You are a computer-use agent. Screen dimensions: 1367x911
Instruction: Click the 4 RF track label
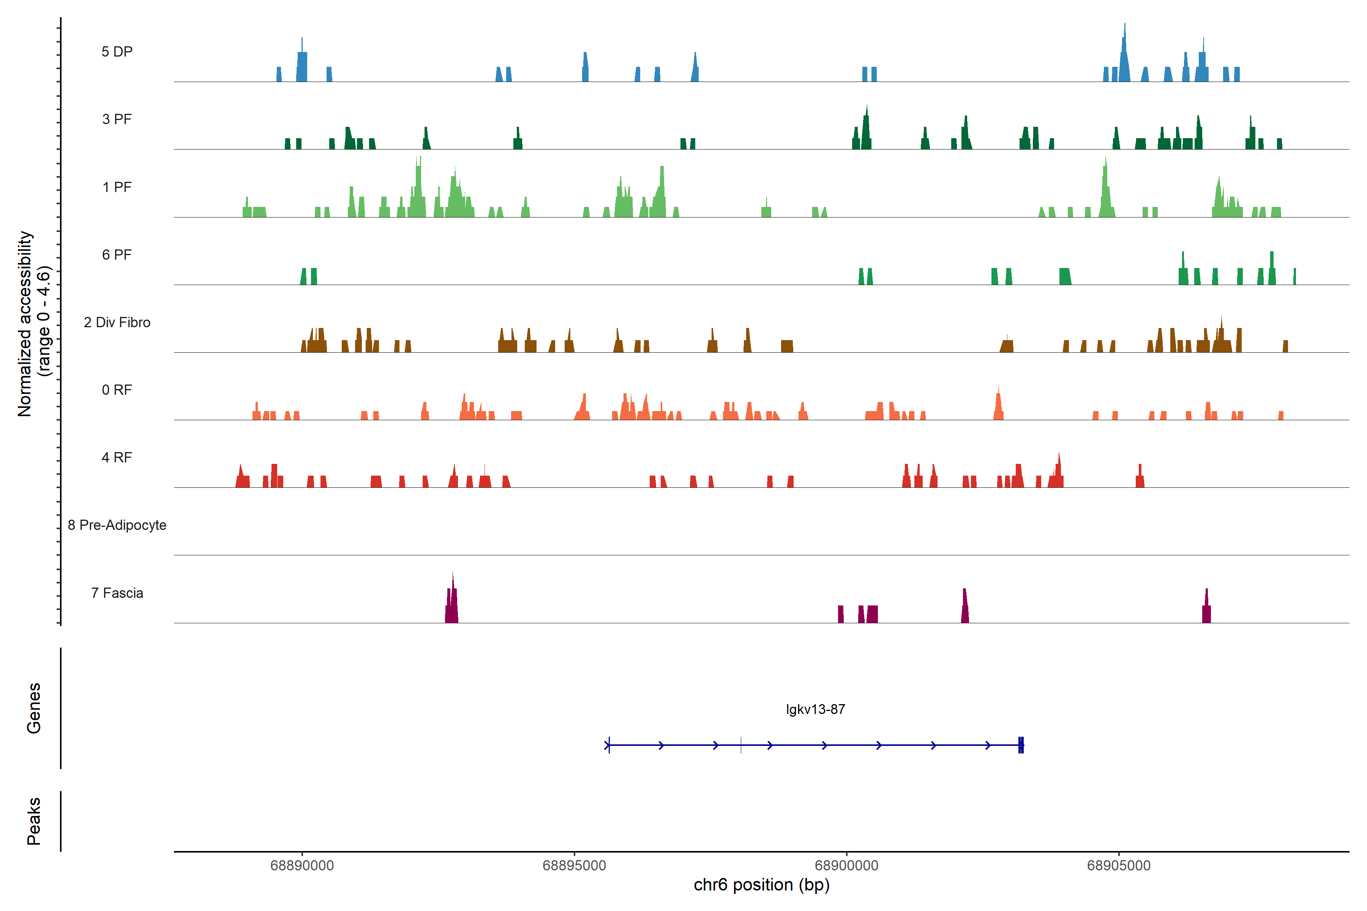point(117,457)
